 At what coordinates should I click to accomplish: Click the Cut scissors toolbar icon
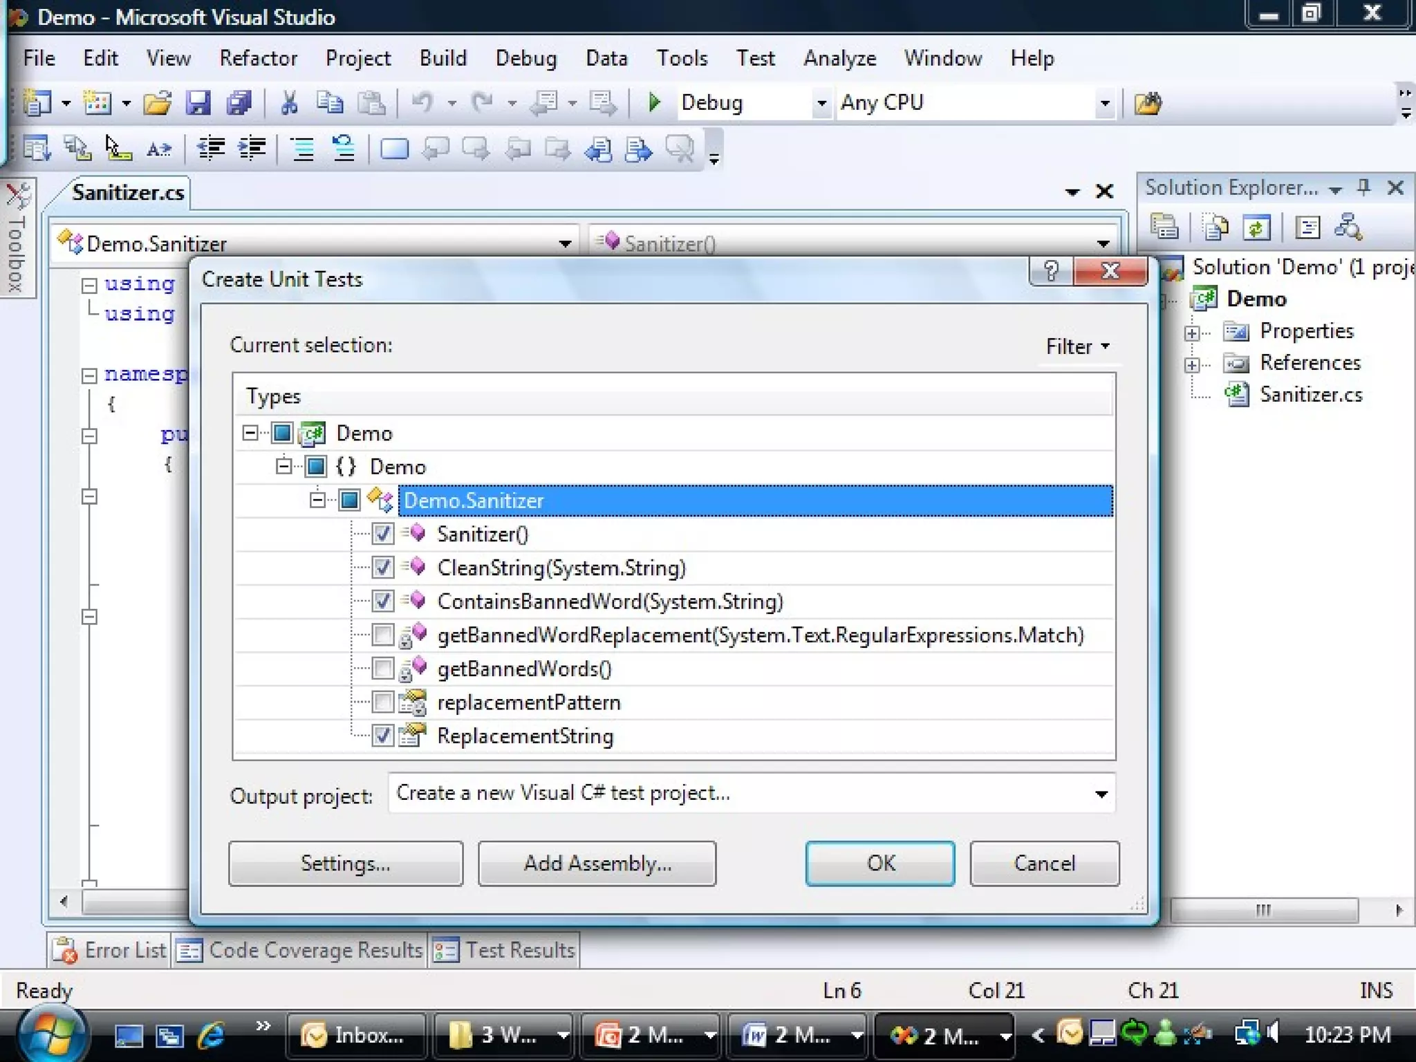(289, 103)
